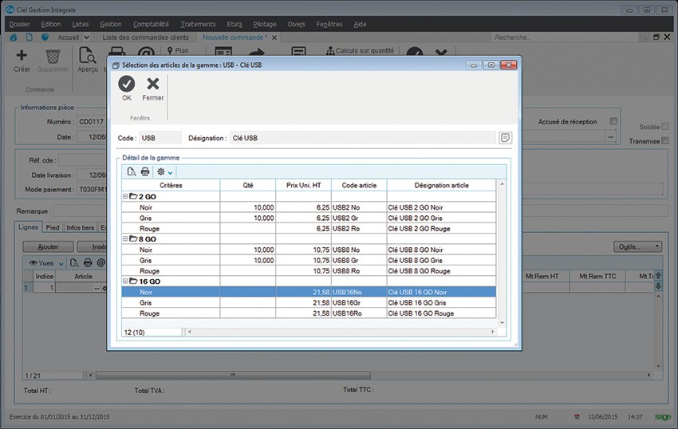Click the Supprimer trash icon
This screenshot has width=678, height=429.
(x=53, y=56)
